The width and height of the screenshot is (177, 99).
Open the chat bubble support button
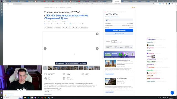point(172,93)
